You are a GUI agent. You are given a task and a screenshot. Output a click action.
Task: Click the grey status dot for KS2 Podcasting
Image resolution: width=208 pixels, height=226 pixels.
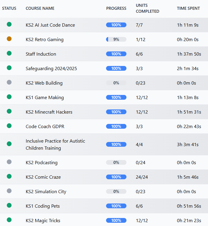(9, 162)
